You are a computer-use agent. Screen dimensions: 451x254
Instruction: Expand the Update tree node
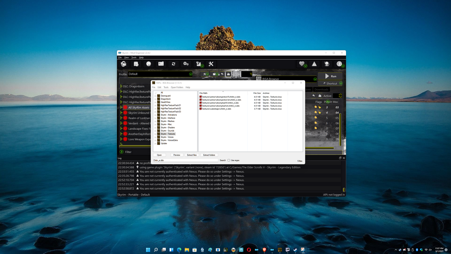coord(155,144)
